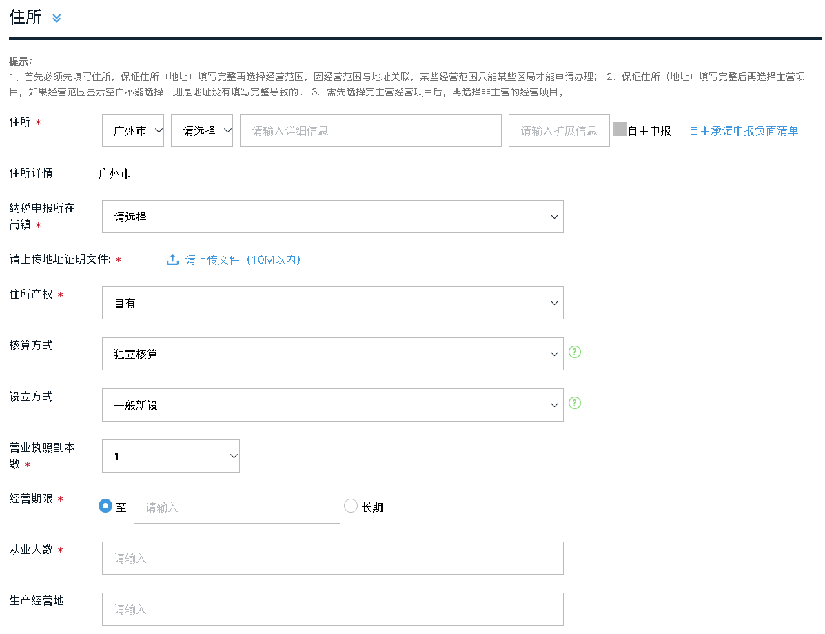Click the 经营期限 date input next to 至
Viewport: 825px width, 634px height.
coord(236,506)
